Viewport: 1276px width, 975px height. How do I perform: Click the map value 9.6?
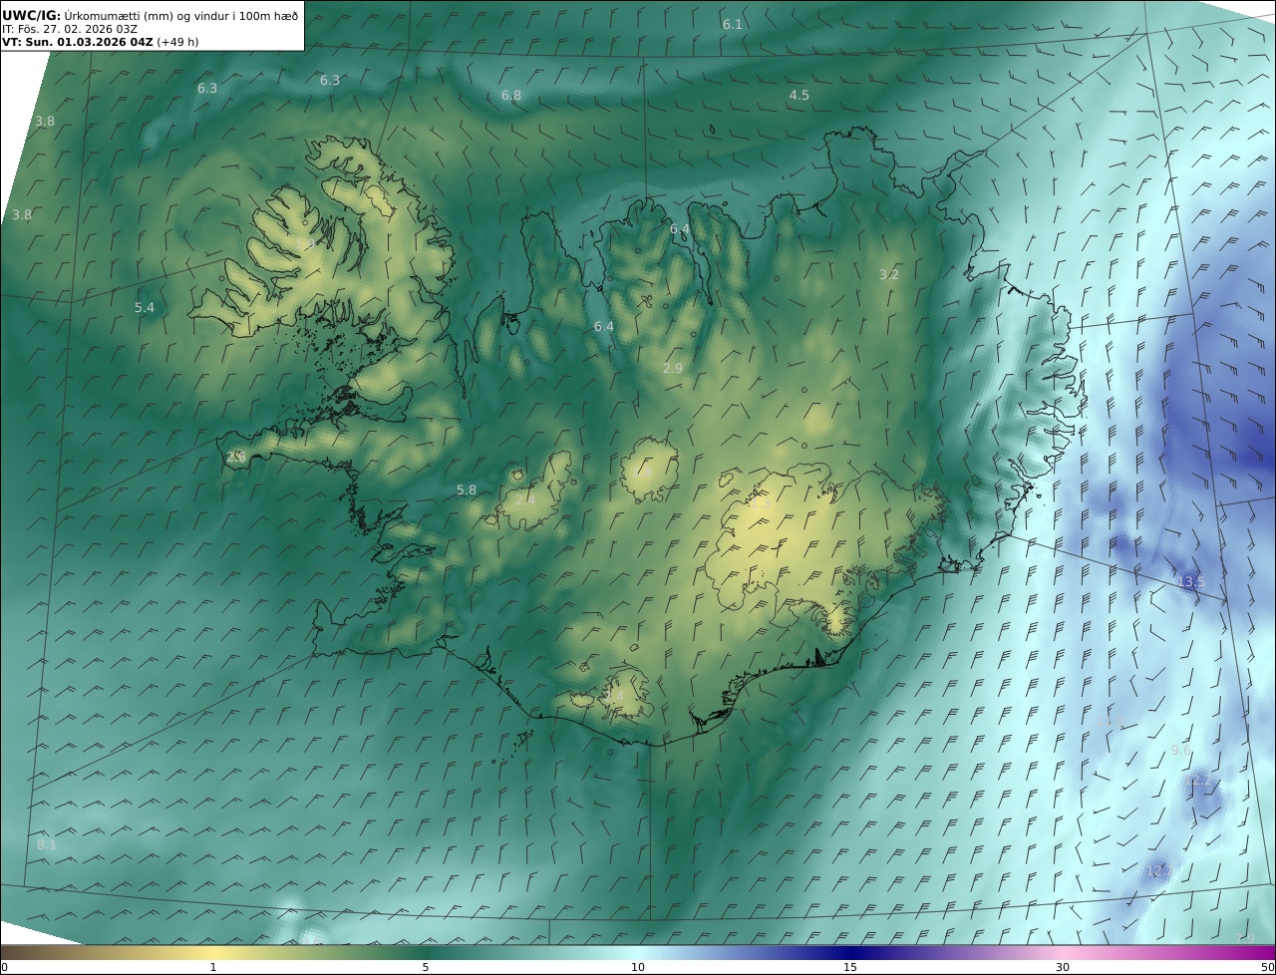point(1181,751)
